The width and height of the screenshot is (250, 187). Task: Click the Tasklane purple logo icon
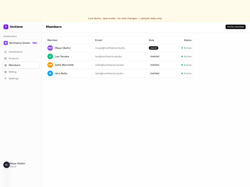pyautogui.click(x=6, y=27)
